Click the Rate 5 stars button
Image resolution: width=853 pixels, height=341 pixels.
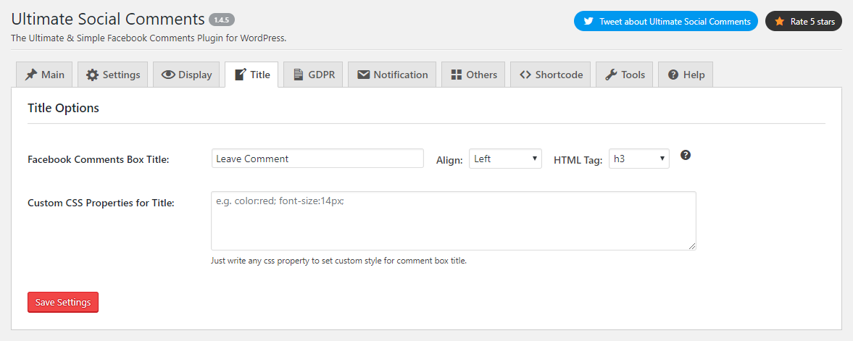coord(803,22)
